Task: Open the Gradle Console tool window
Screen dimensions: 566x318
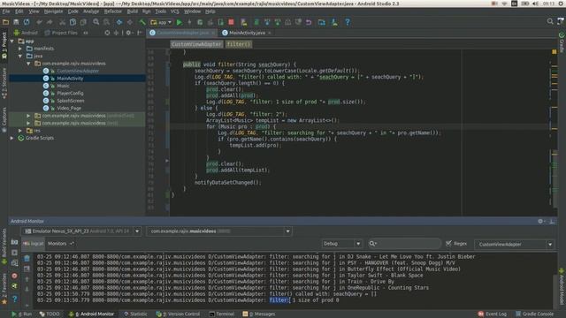Action: tap(534, 314)
